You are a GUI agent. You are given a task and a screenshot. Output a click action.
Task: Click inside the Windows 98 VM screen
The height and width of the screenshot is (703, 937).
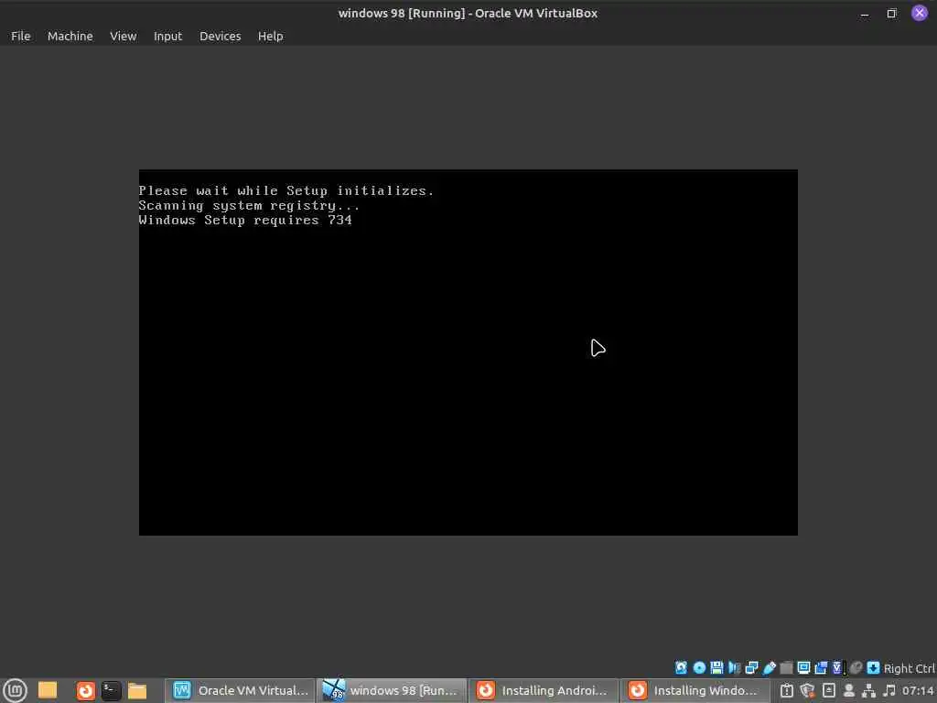coord(468,352)
